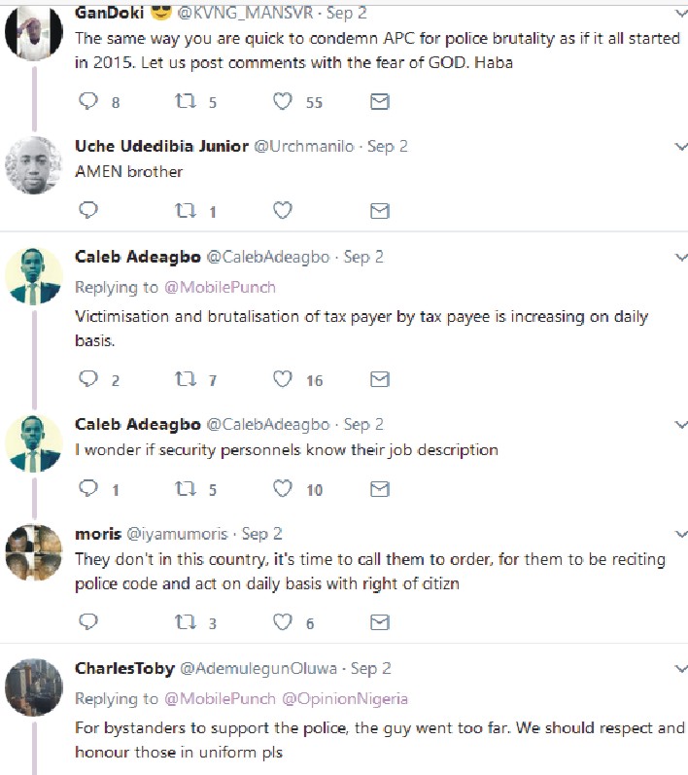Click moris's profile avatar
The height and width of the screenshot is (775, 688).
pos(34,552)
